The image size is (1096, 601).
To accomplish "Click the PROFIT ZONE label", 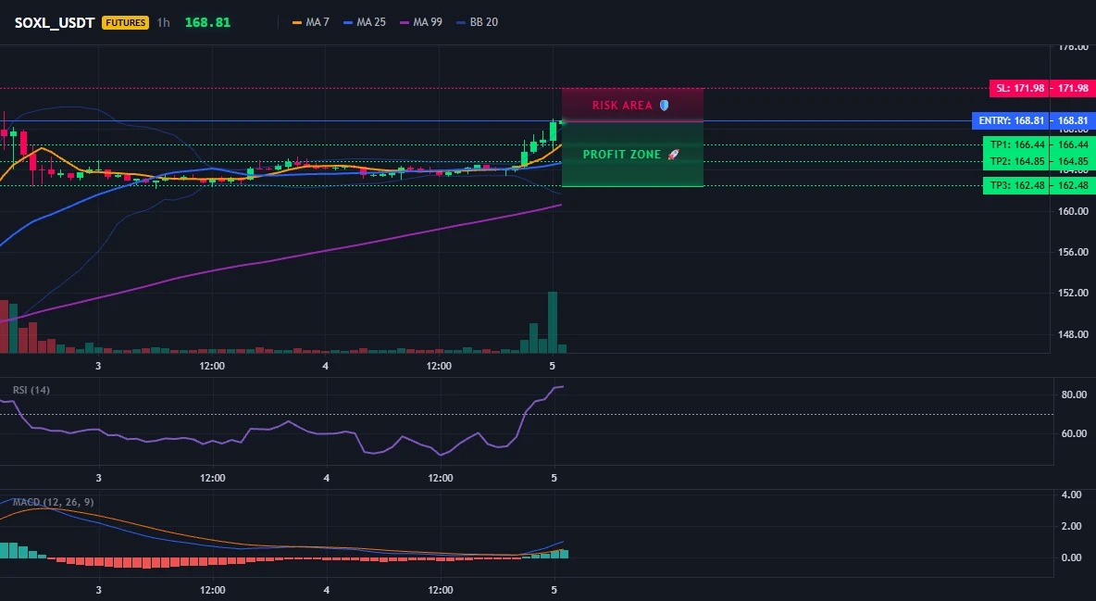I will [622, 155].
